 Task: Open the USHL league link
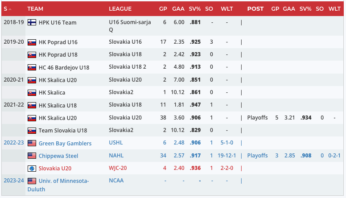[116, 143]
